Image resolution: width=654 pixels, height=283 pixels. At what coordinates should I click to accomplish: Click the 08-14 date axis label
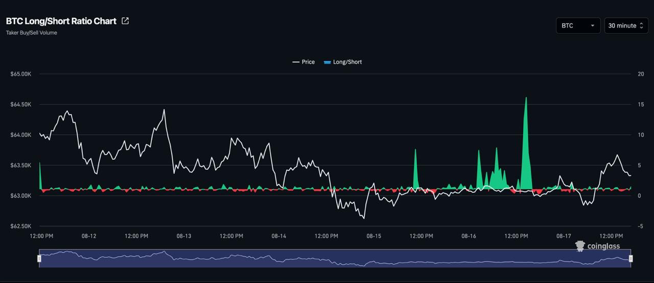pos(279,236)
